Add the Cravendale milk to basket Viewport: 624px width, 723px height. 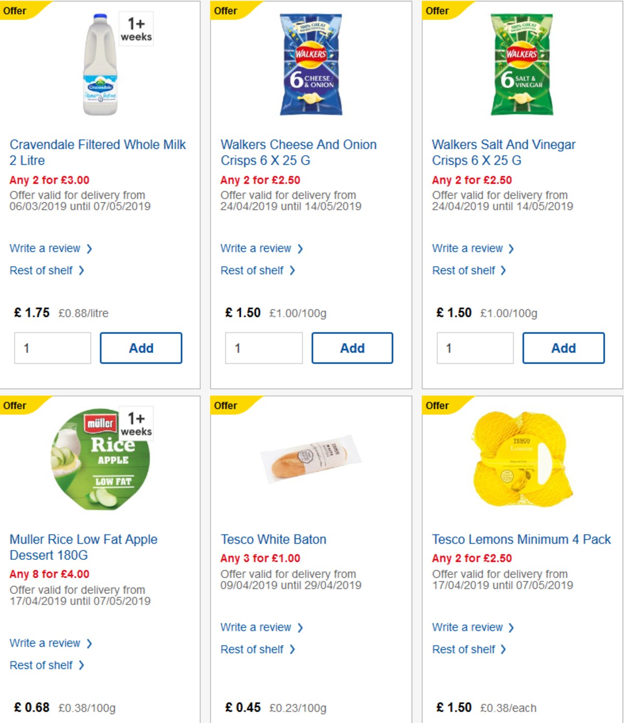coord(140,348)
